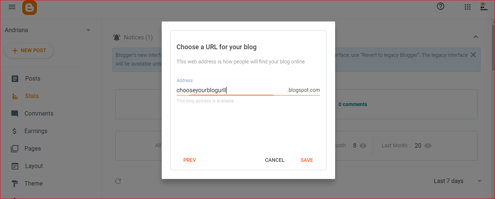Screen dimensions: 495x199
Task: Open the help question mark icon
Action: [441, 6]
